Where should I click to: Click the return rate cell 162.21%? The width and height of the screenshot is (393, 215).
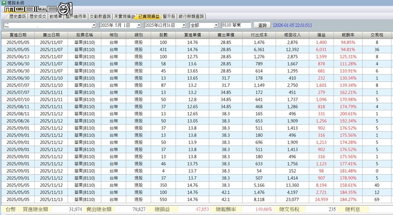coord(348,93)
